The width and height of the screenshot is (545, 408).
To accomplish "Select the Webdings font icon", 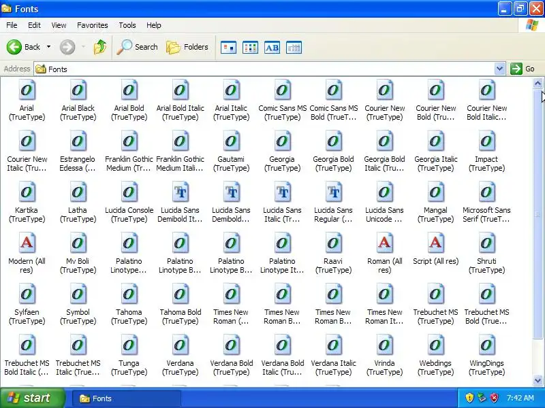I will [435, 345].
